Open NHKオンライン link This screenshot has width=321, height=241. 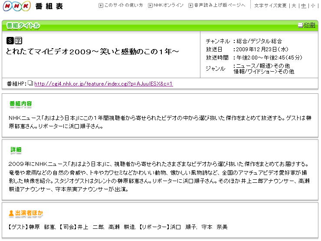tap(168, 5)
